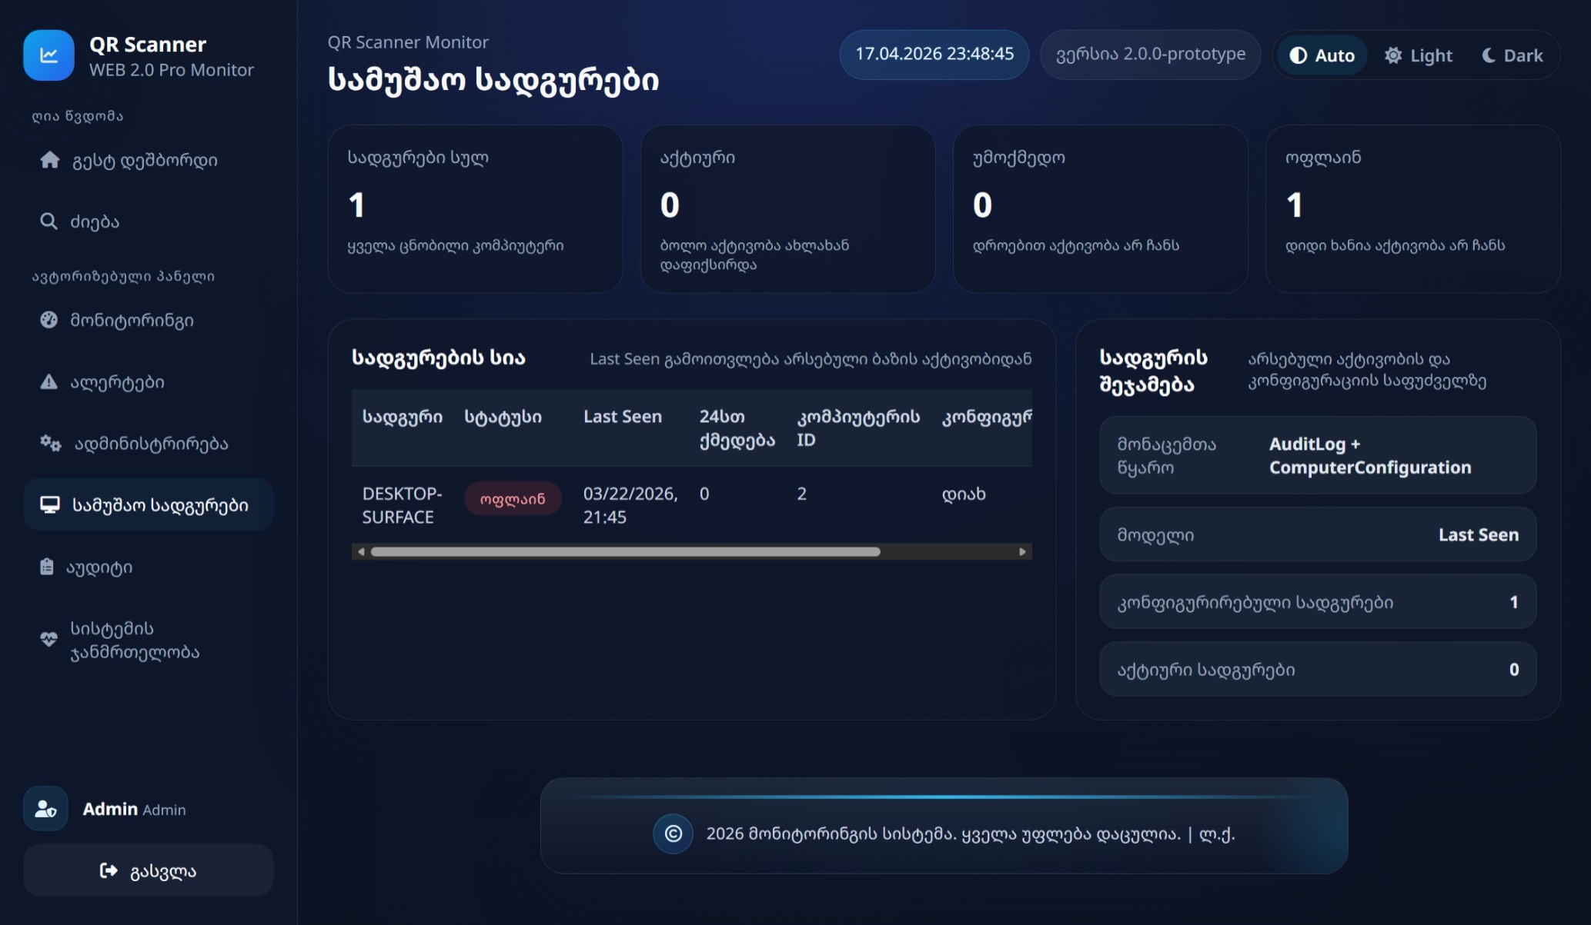Click the სადგურები სულ summary card

coord(475,209)
